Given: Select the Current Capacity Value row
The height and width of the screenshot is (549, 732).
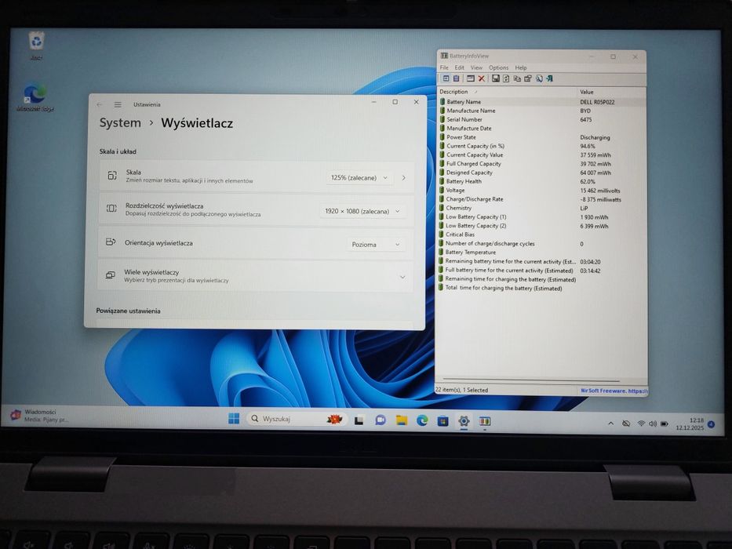Looking at the screenshot, I should (541, 155).
